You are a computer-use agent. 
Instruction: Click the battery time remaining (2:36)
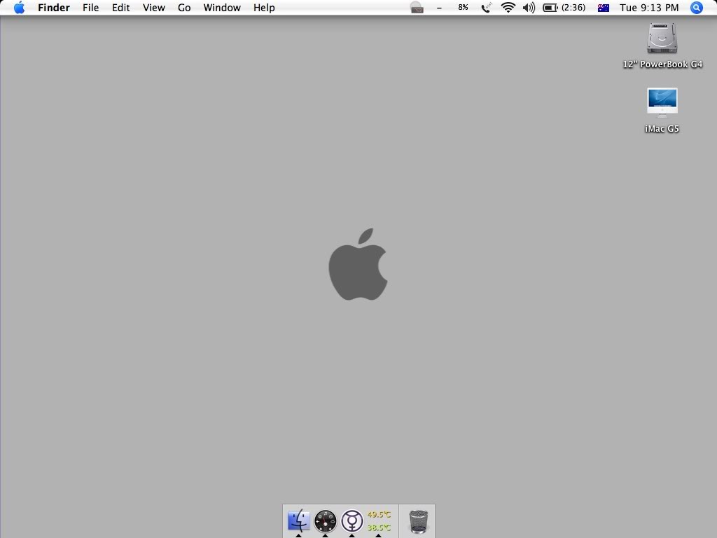(573, 7)
